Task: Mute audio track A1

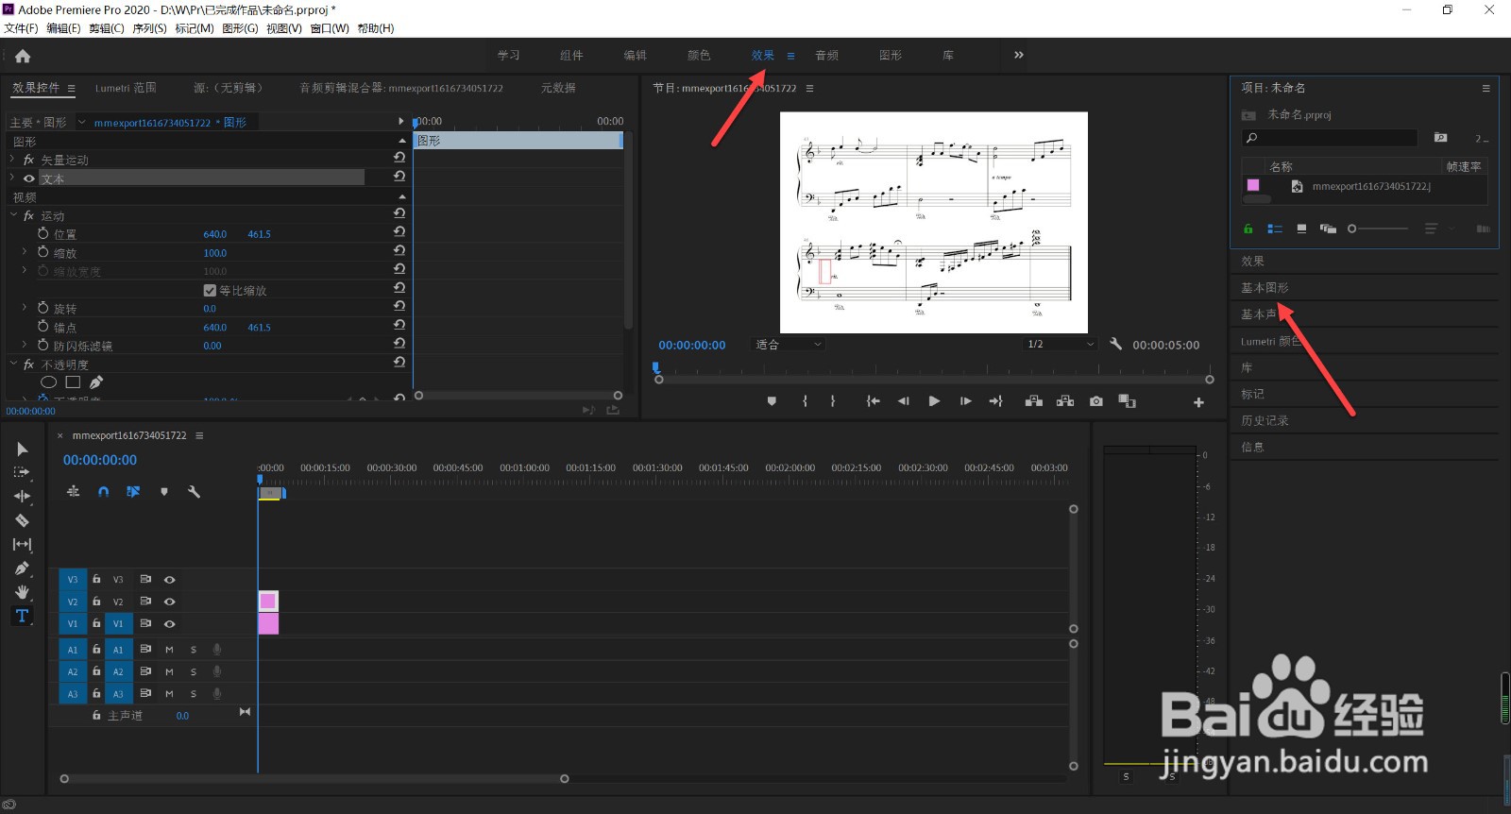Action: point(169,650)
